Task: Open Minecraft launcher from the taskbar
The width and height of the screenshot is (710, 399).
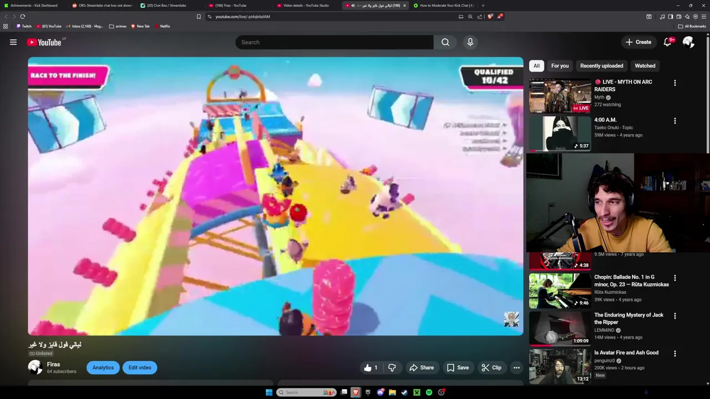Action: tap(417, 392)
